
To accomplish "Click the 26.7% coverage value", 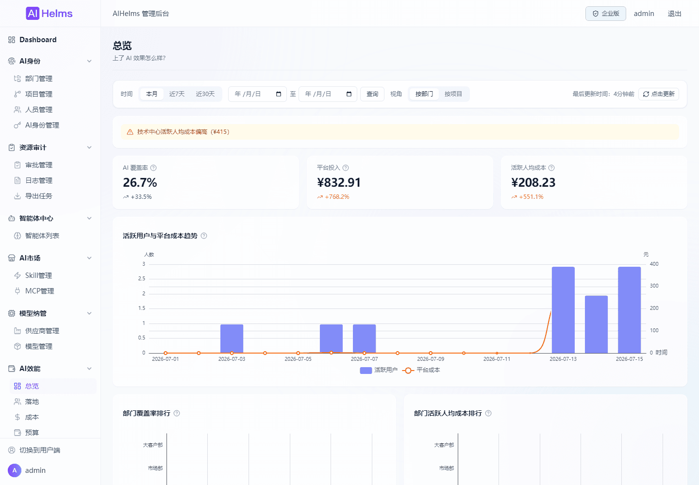I will 140,182.
